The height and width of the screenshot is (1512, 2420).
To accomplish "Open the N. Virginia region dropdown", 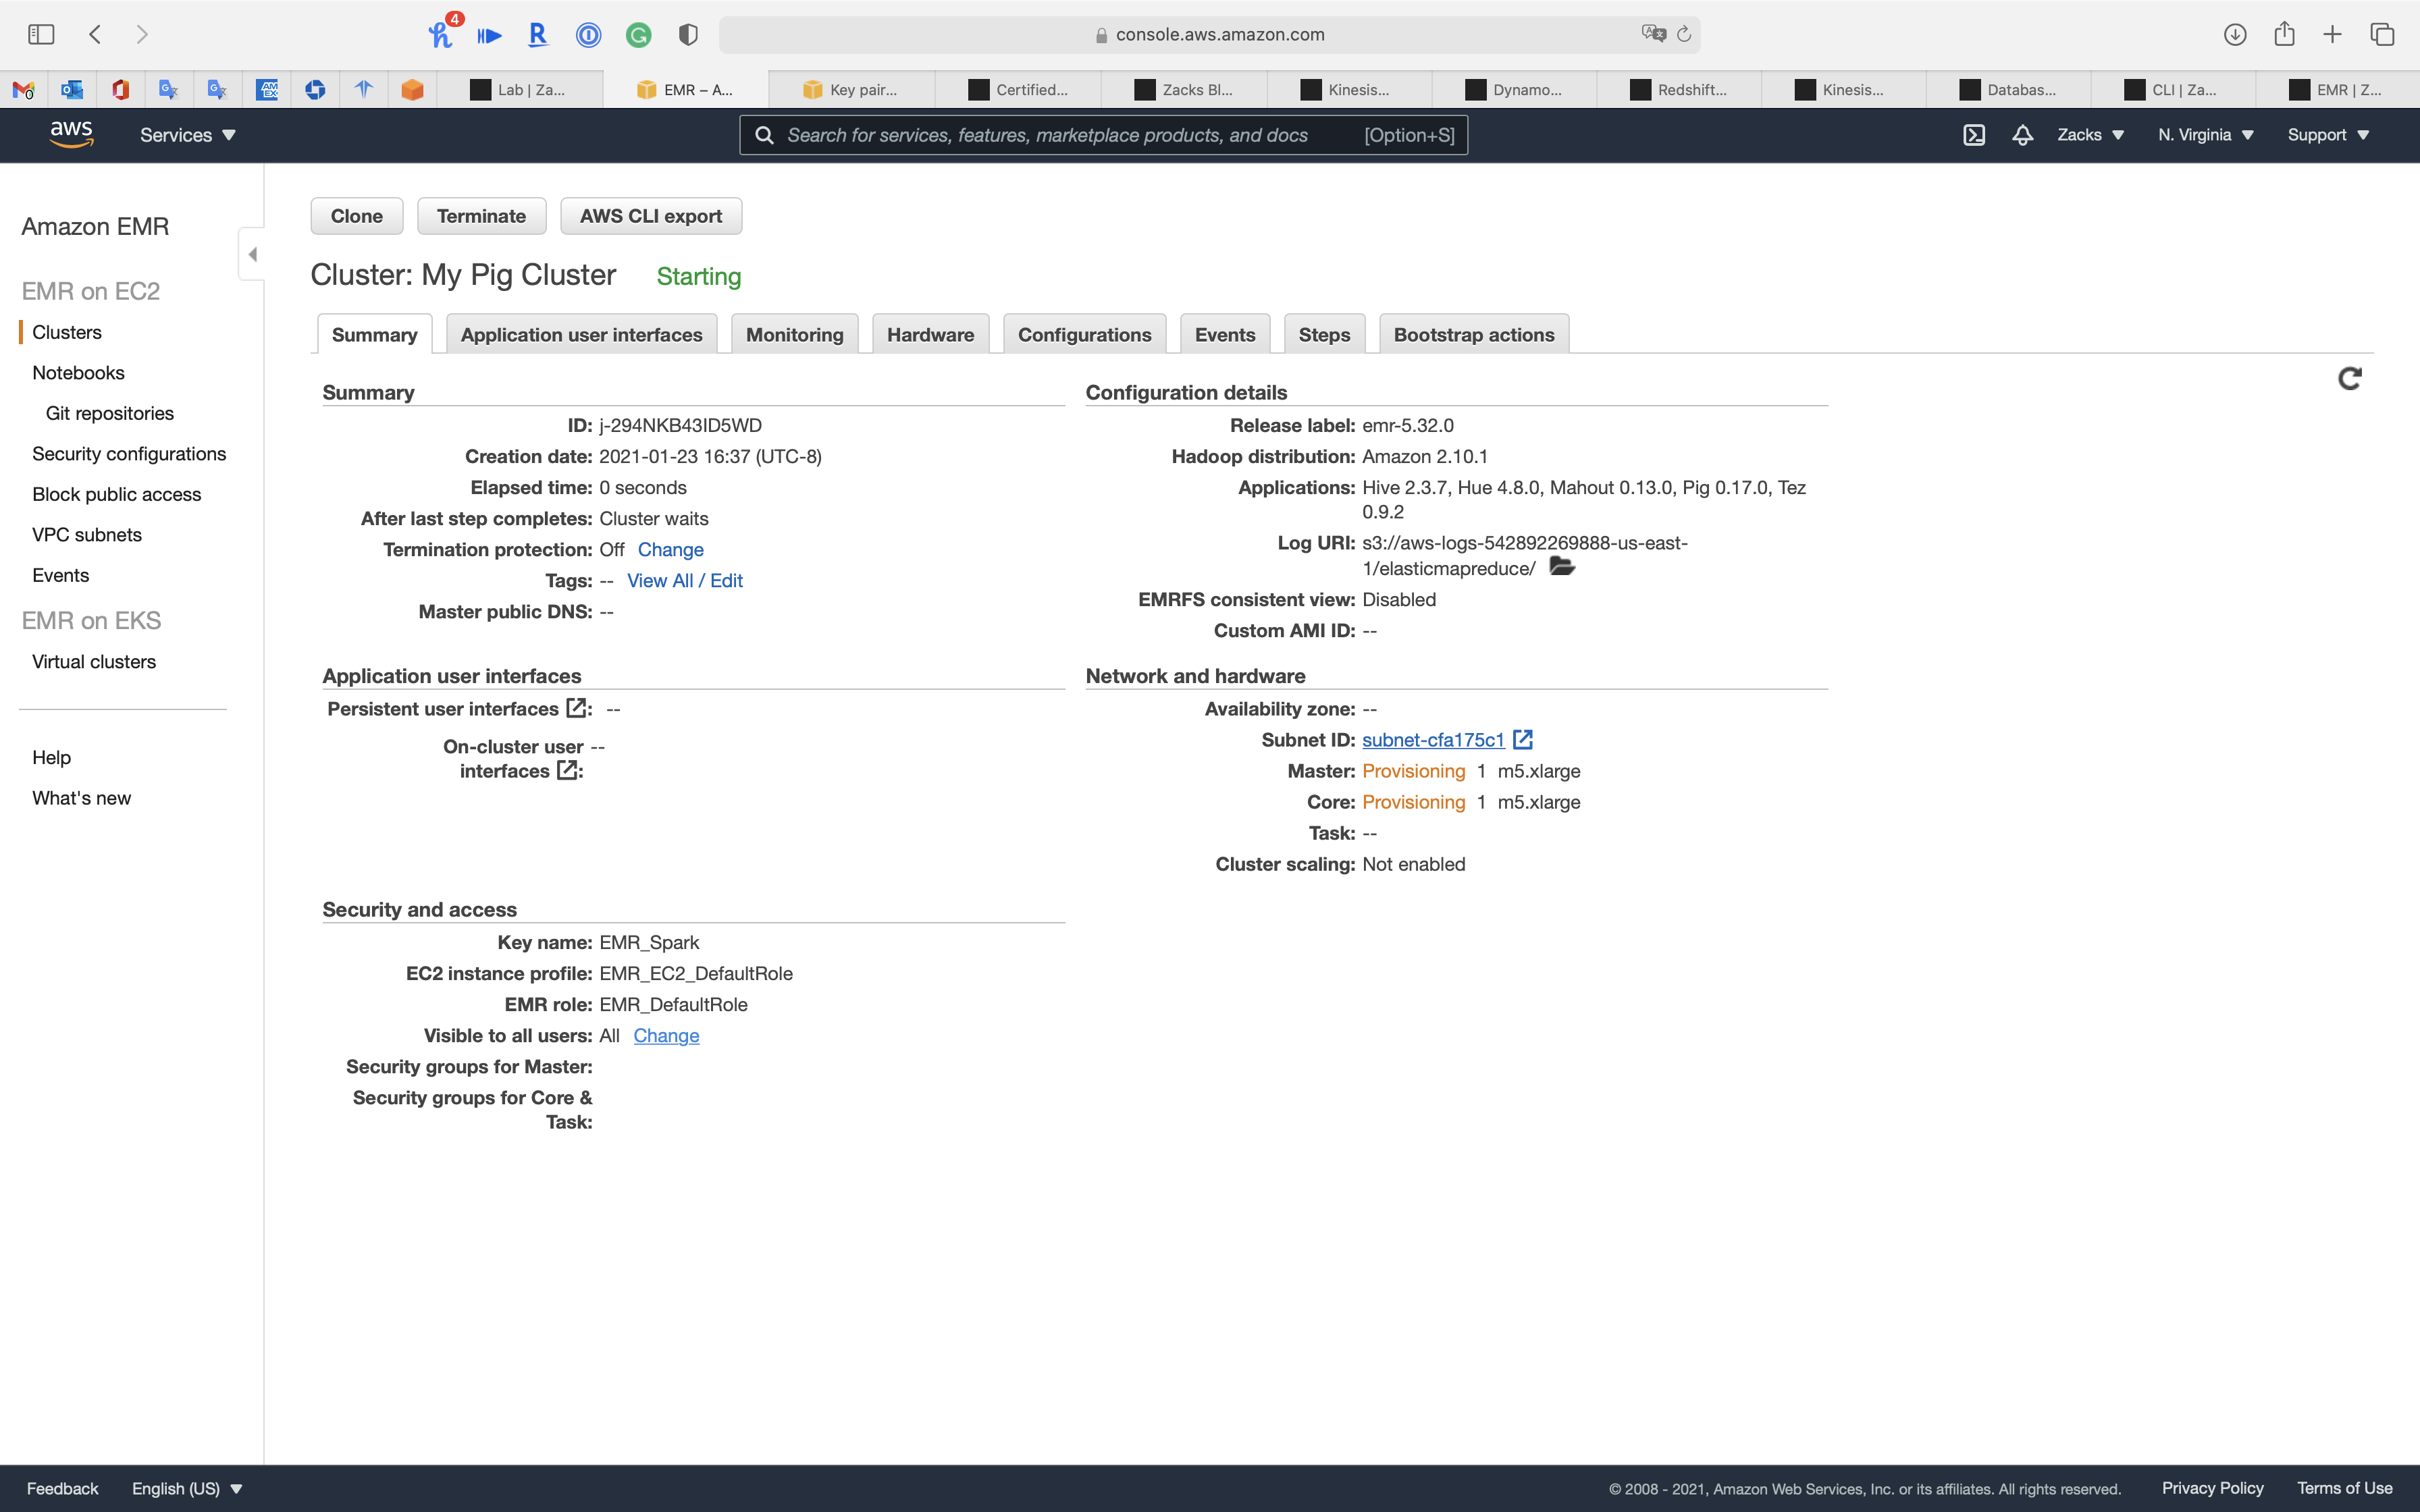I will [x=2205, y=135].
